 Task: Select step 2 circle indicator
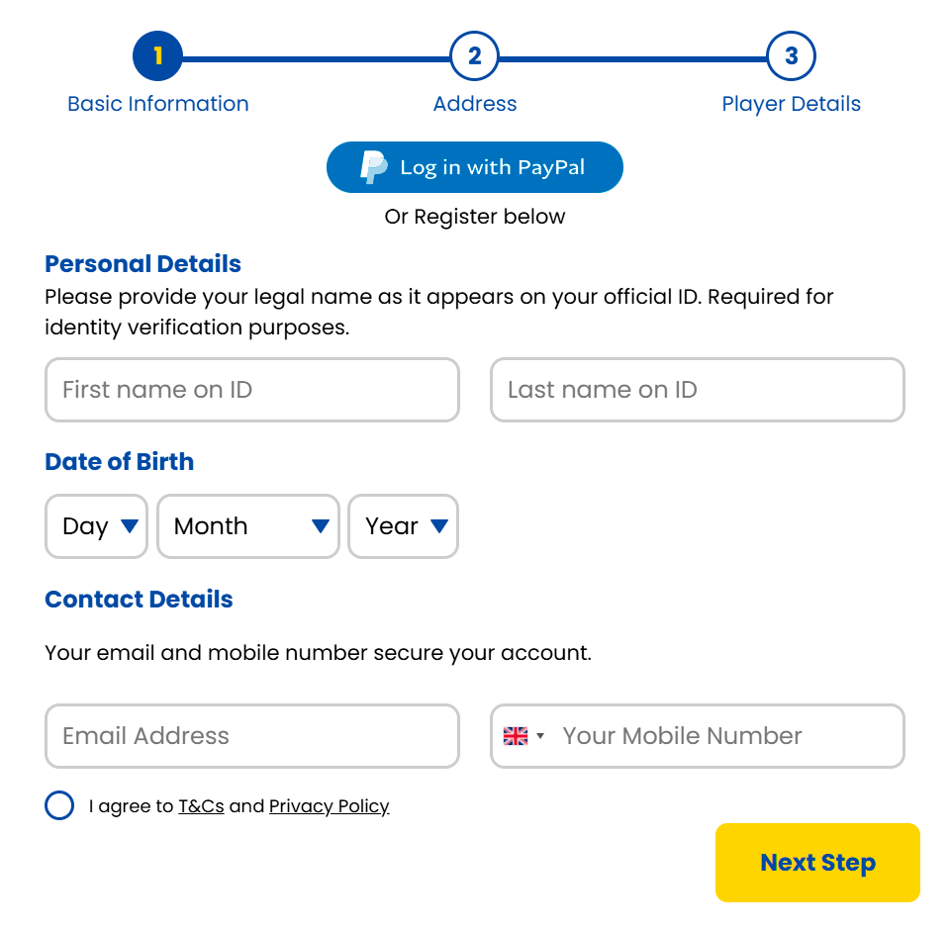pyautogui.click(x=475, y=56)
